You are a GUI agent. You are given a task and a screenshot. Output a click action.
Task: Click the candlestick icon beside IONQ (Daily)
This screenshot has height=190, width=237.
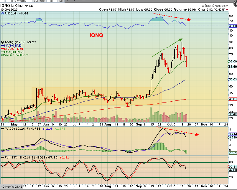(3, 42)
